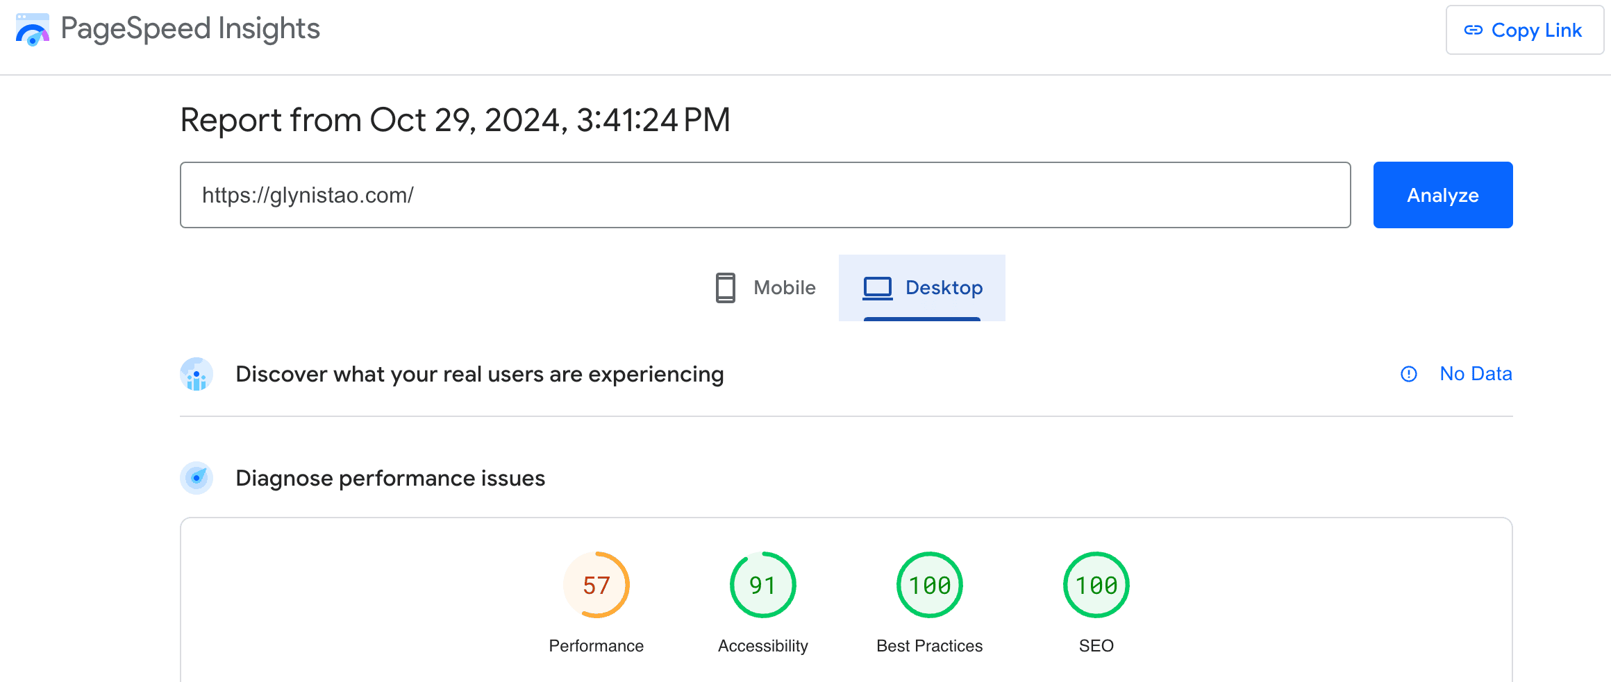Switch to the Mobile tab
This screenshot has height=682, width=1611.
[x=765, y=288]
